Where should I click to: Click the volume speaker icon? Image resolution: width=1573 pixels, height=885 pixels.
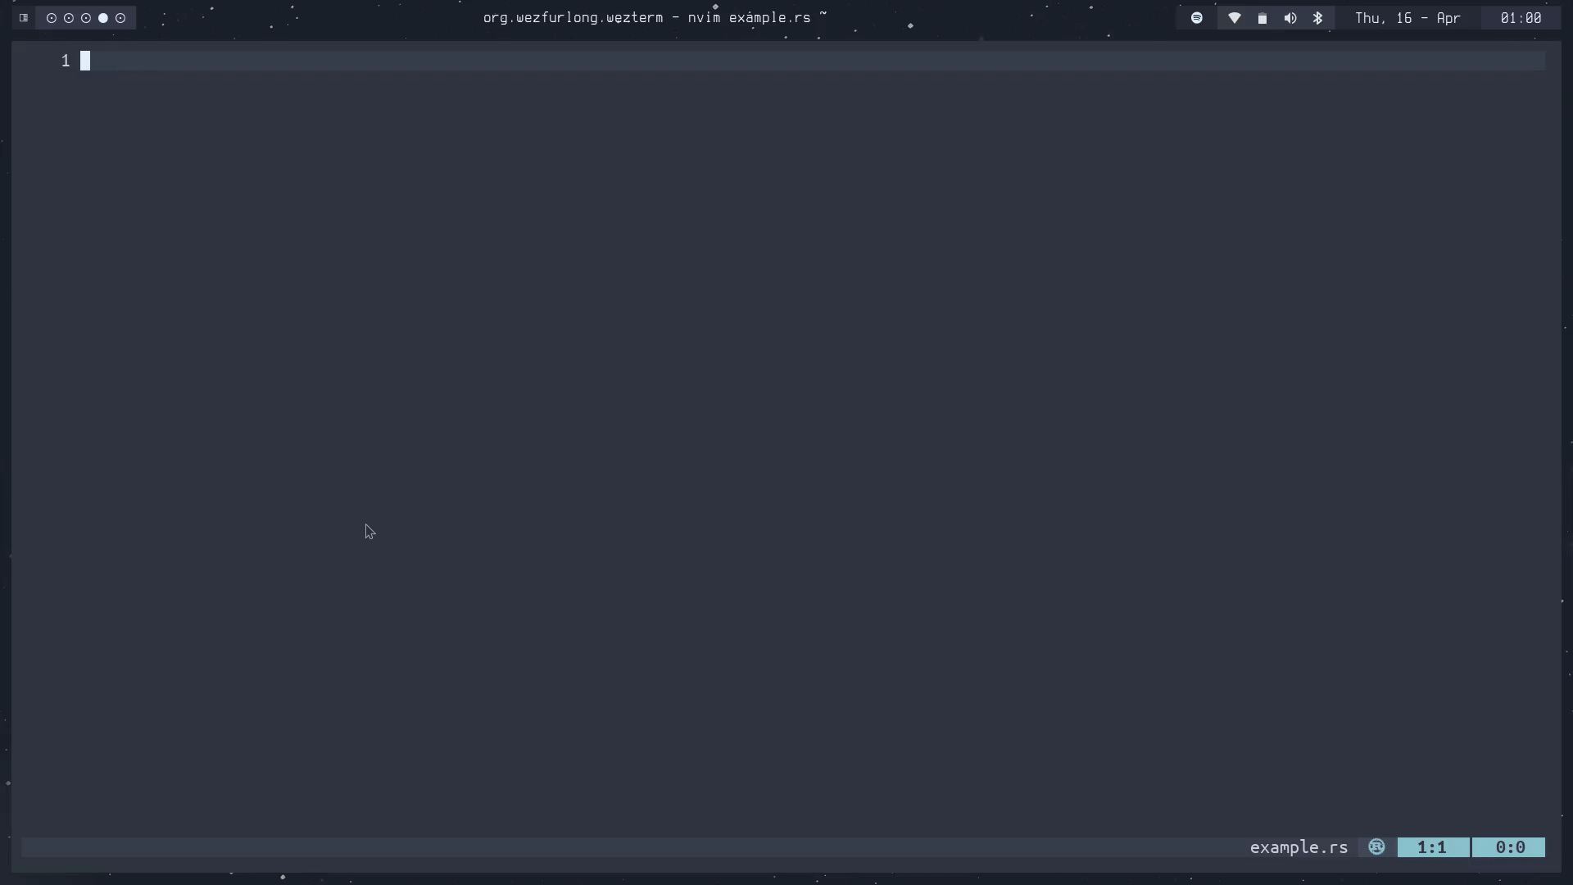click(x=1290, y=18)
